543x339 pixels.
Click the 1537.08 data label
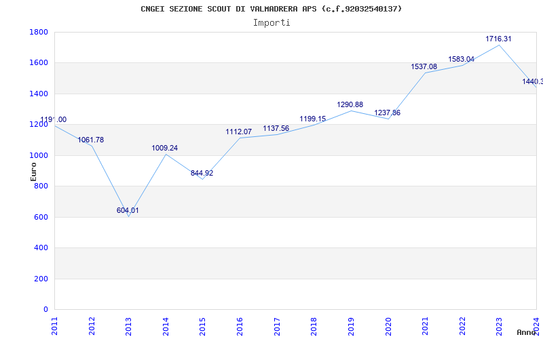point(424,66)
